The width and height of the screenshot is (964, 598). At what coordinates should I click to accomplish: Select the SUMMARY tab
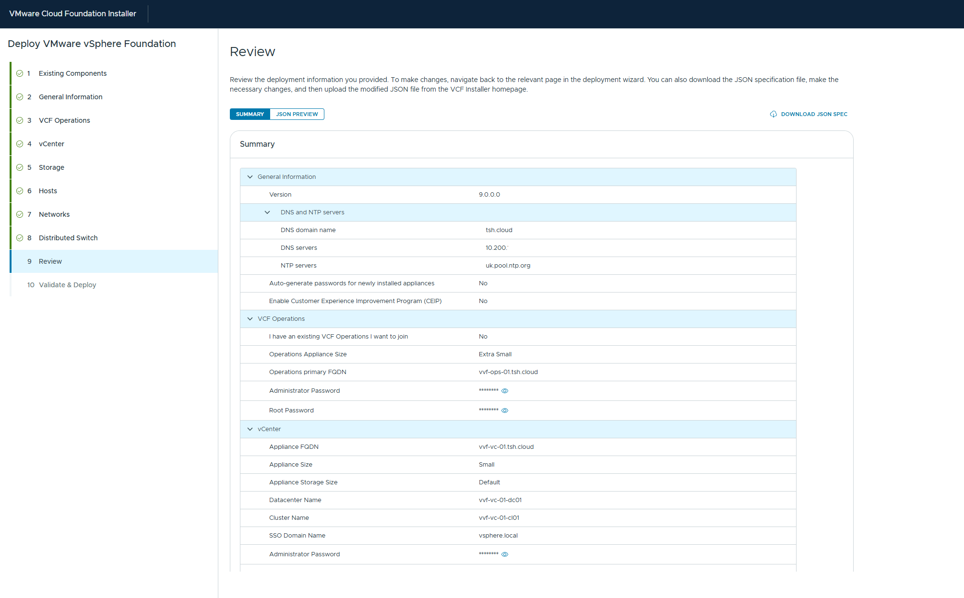point(250,114)
